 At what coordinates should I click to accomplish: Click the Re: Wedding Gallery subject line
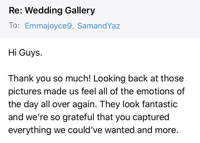tap(52, 10)
